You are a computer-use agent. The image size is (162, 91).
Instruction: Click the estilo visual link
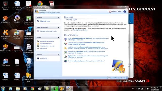click(77, 61)
